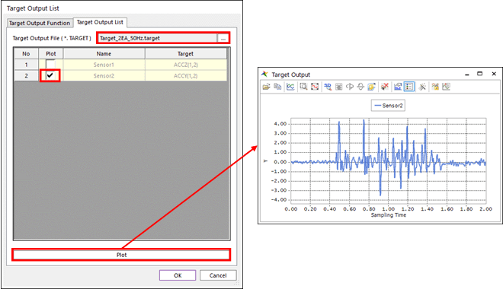Click the Plot button below the table
The width and height of the screenshot is (503, 289).
coord(121,255)
